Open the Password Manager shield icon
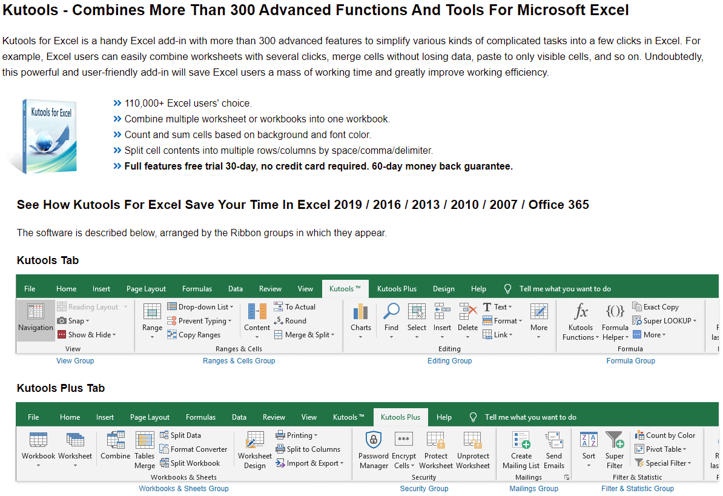The image size is (723, 496). (x=374, y=440)
